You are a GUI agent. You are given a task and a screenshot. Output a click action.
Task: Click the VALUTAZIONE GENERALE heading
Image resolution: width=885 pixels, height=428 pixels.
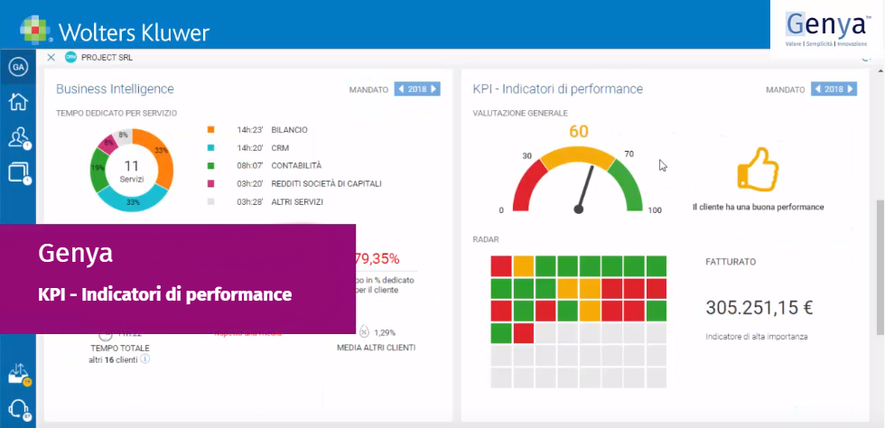pyautogui.click(x=520, y=114)
